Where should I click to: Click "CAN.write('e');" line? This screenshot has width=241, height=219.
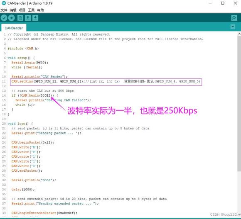(x=26, y=152)
